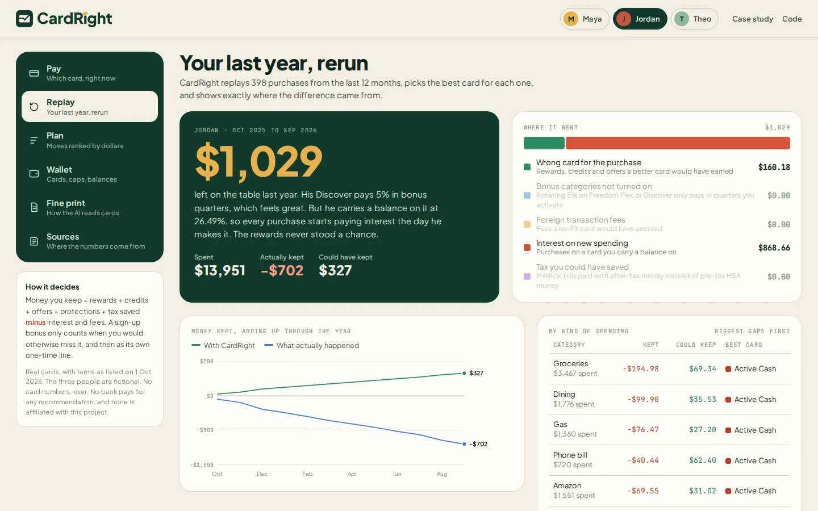Click the red segment of the Where It Went bar

pyautogui.click(x=678, y=143)
